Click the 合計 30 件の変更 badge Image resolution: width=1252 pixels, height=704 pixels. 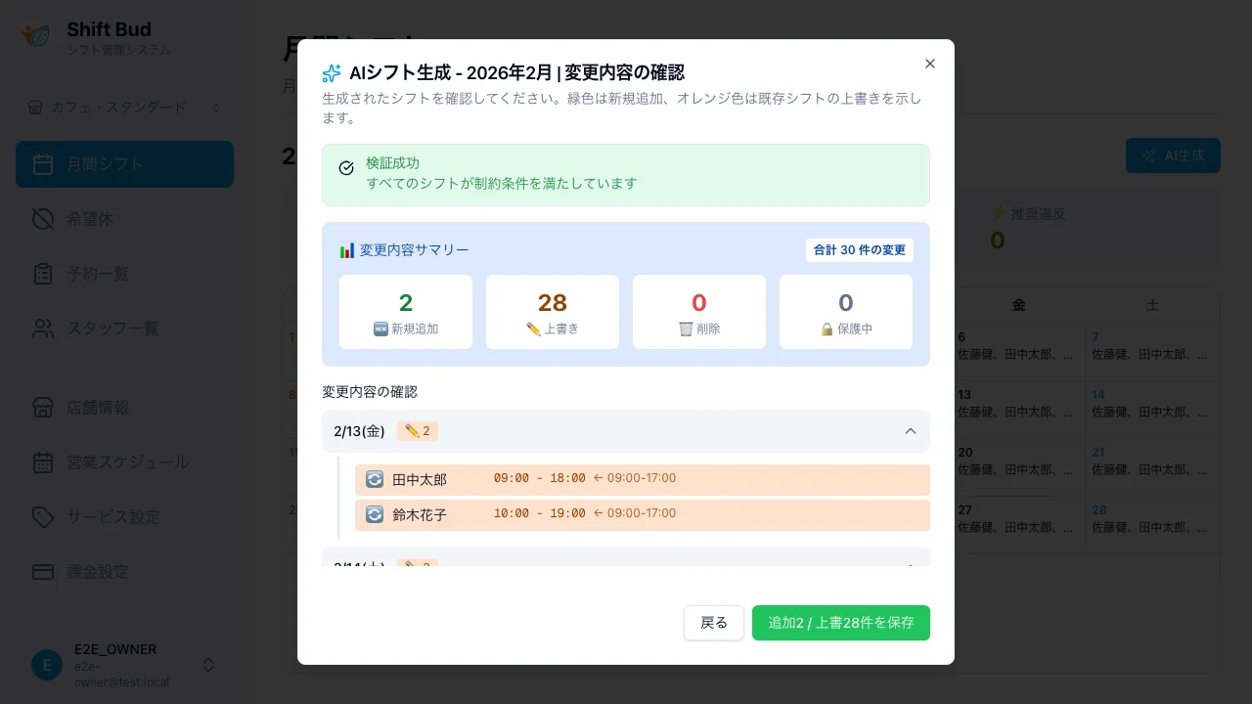(x=860, y=250)
